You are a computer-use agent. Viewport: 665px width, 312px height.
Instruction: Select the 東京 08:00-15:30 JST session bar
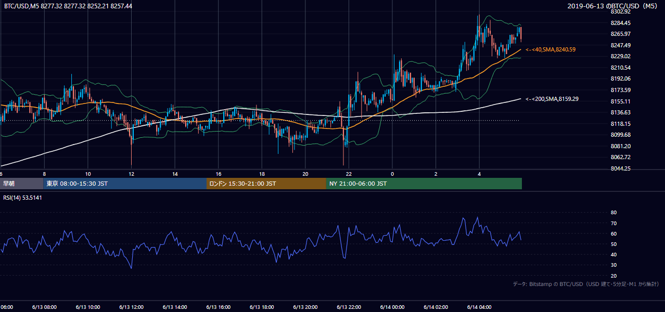coord(125,184)
